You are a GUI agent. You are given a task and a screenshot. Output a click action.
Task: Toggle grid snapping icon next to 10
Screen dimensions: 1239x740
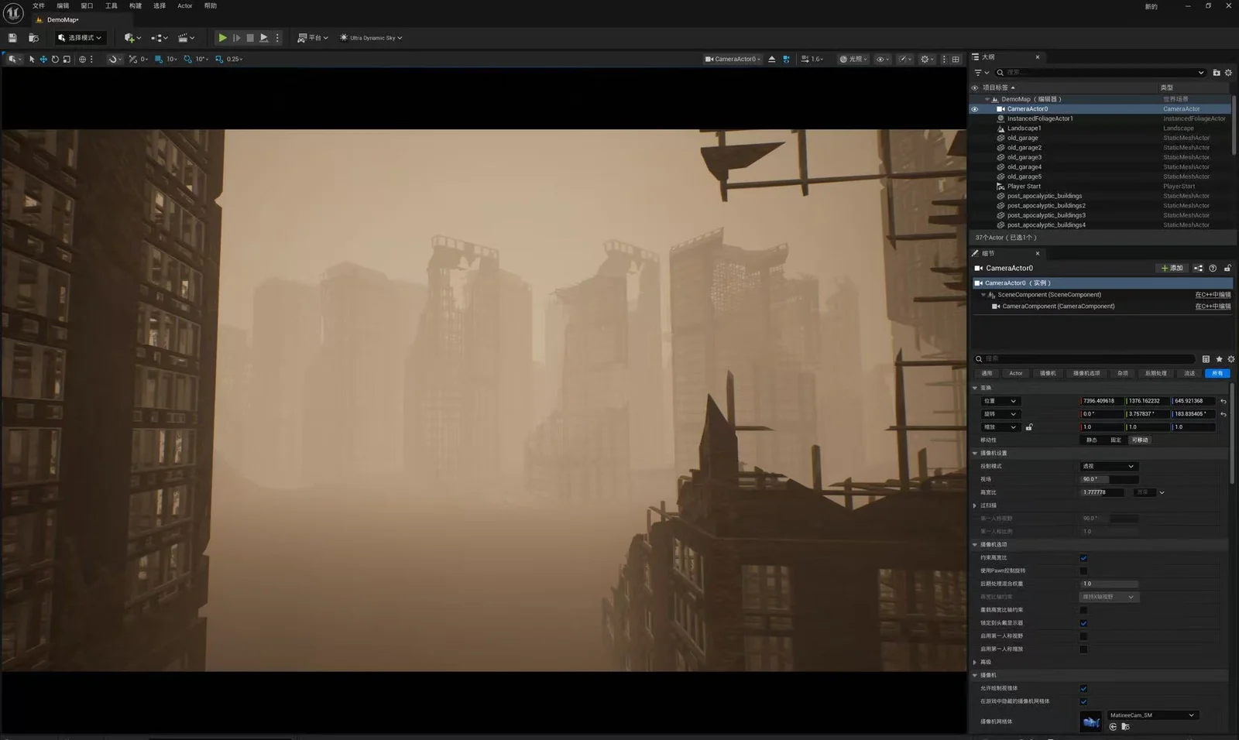(x=159, y=59)
